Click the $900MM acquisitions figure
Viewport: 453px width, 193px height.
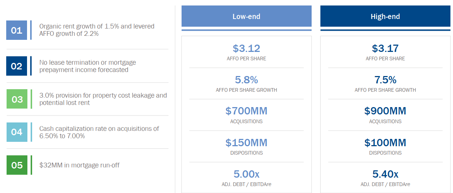pos(385,111)
